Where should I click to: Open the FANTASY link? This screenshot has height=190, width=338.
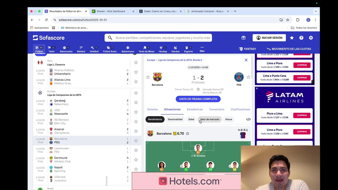pos(247,49)
